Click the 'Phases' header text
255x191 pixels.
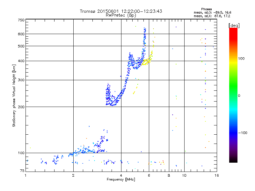click(x=206, y=9)
